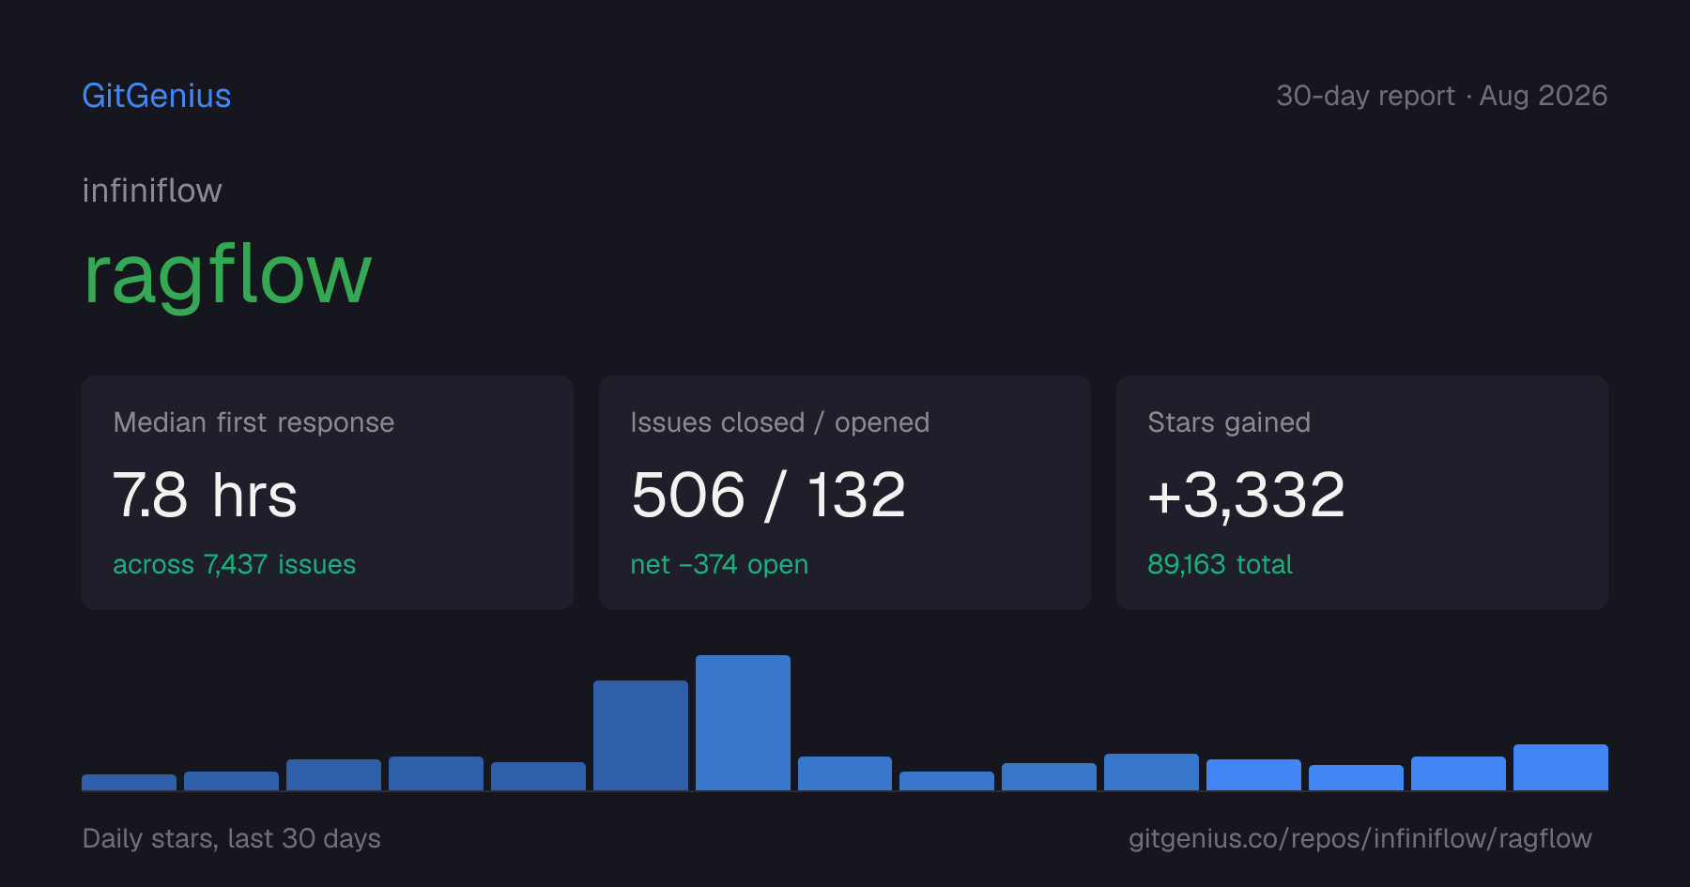Click the "7.8 hrs" value
Viewport: 1690px width, 887px height.
205,495
